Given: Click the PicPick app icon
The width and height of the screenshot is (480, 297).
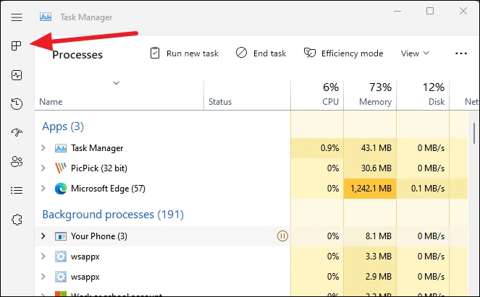Looking at the screenshot, I should 61,168.
